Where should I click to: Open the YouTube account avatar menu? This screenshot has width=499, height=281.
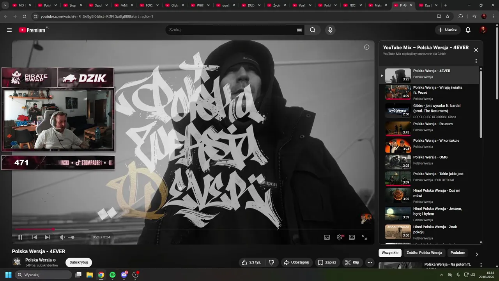[x=483, y=30]
